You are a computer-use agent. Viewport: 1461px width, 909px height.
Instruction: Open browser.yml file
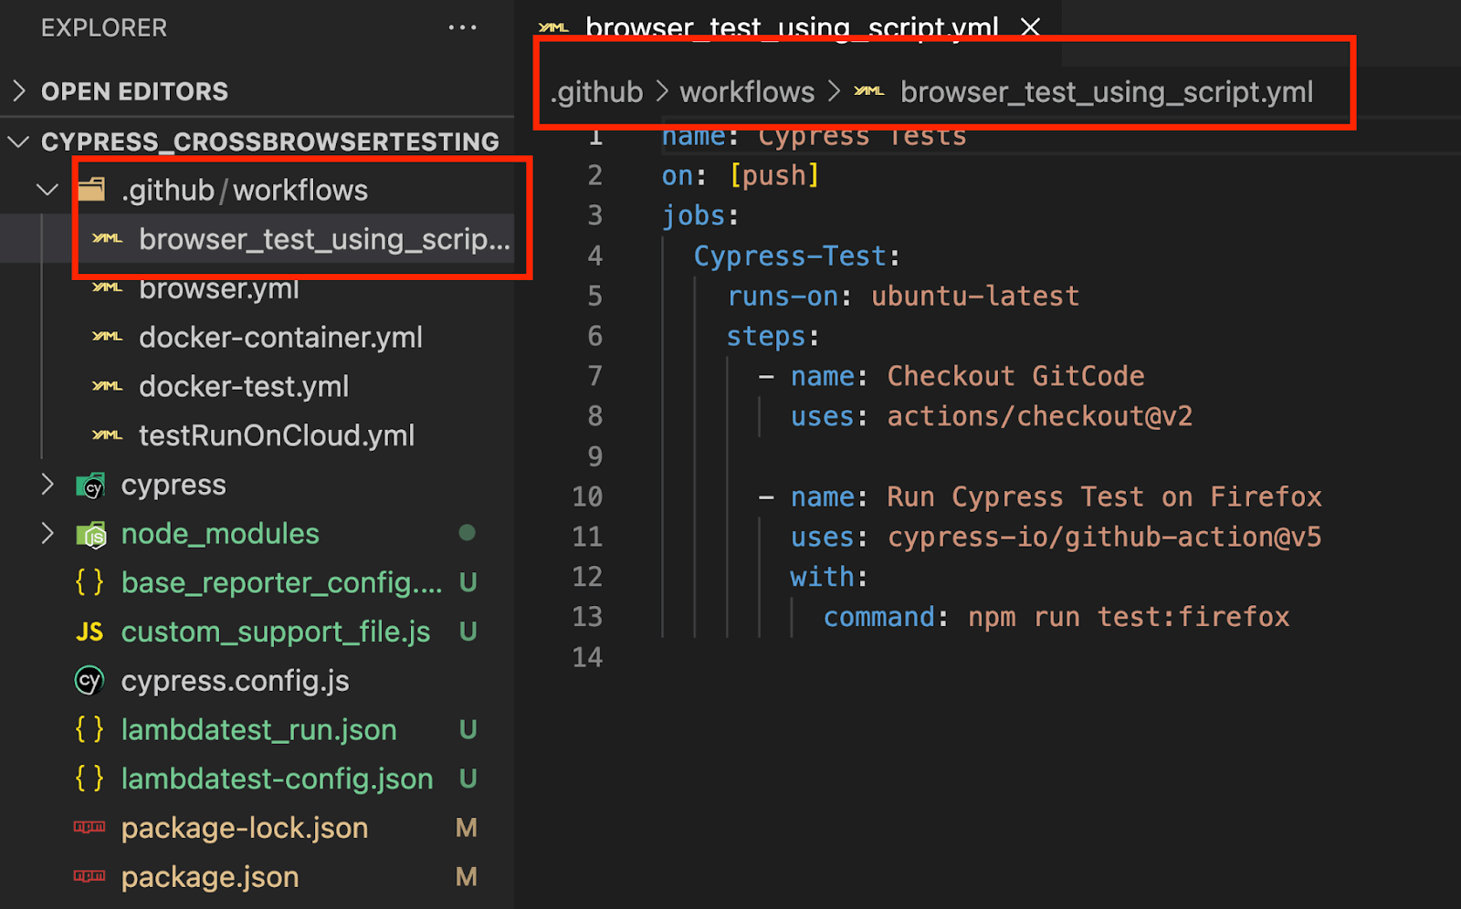pos(219,288)
